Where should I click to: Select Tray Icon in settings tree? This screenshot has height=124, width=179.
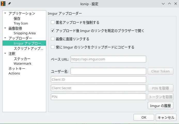point(21,23)
